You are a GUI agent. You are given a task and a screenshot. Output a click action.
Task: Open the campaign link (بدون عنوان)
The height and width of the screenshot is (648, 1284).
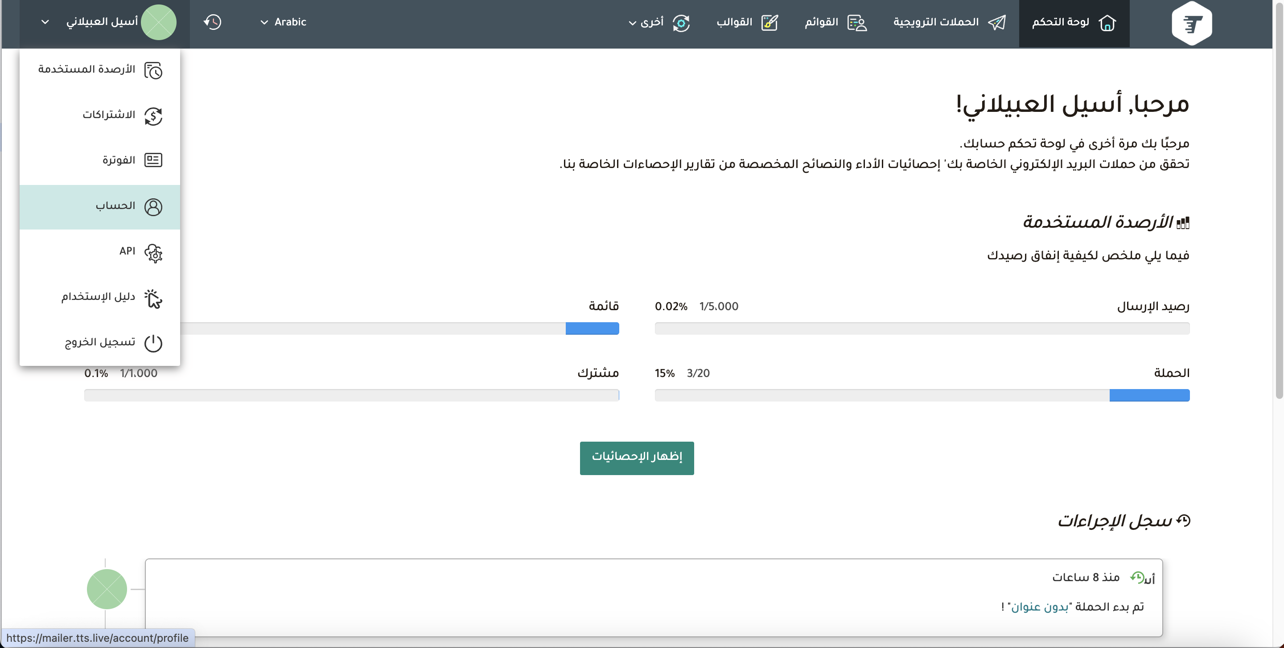tap(1039, 607)
